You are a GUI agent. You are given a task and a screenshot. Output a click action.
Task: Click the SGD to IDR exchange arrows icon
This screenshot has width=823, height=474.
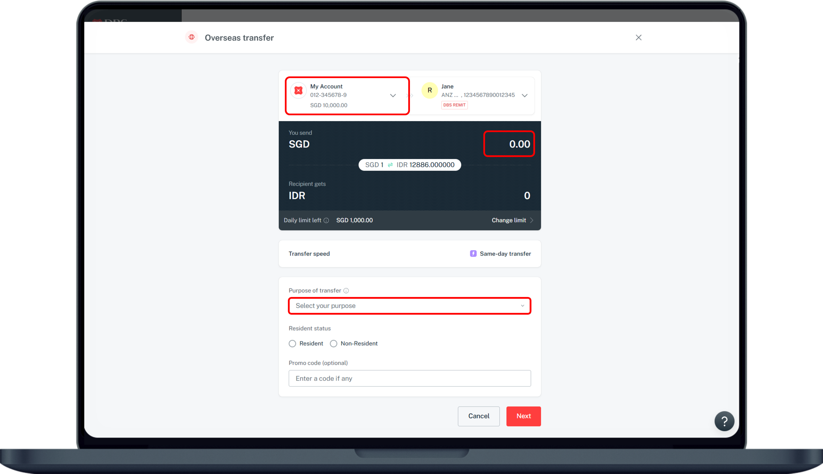(x=390, y=165)
